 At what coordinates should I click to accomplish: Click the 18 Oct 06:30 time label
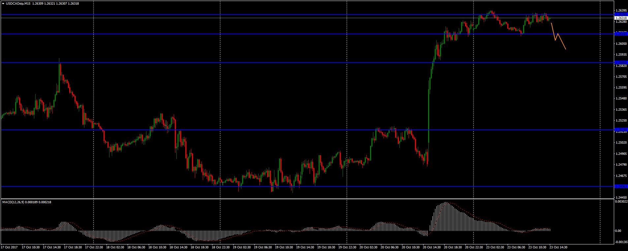(136, 247)
